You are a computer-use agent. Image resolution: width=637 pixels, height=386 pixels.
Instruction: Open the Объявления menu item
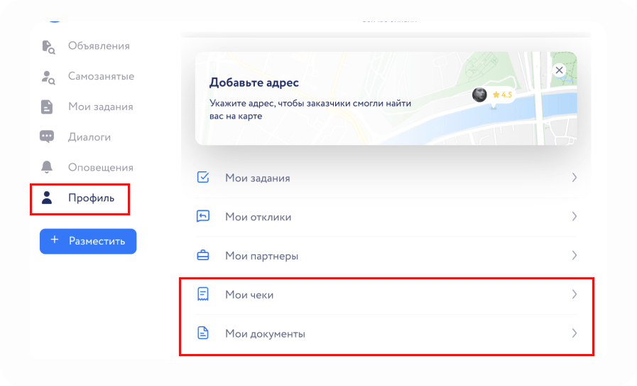click(x=99, y=46)
